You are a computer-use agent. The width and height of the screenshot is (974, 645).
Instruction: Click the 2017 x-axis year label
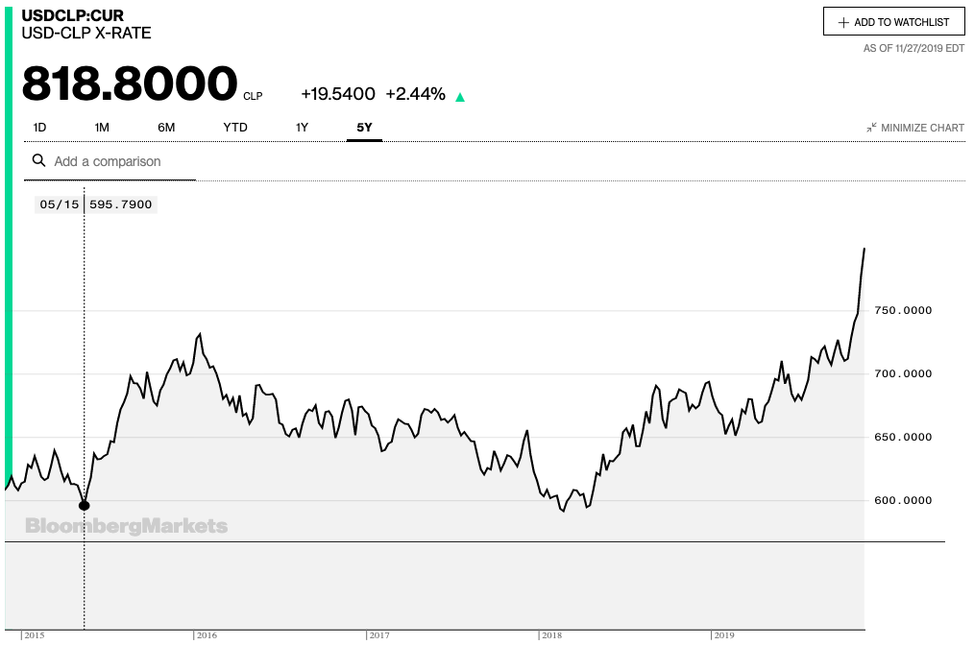coord(378,635)
